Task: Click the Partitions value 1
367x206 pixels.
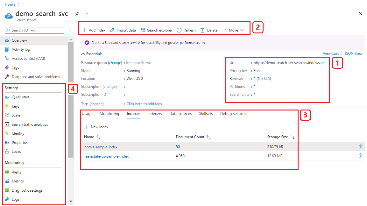Action: (x=255, y=87)
